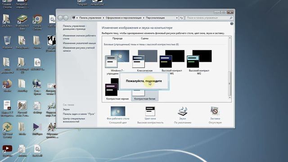This screenshot has width=288, height=162.
Task: Click theme list scrollbar down arrow
Action: pos(229,98)
